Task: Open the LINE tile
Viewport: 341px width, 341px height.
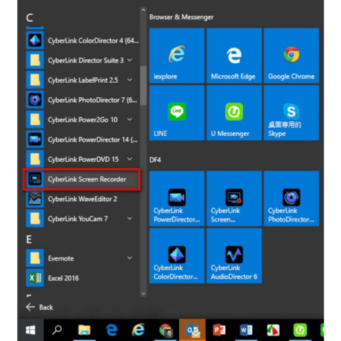Action: [x=176, y=113]
